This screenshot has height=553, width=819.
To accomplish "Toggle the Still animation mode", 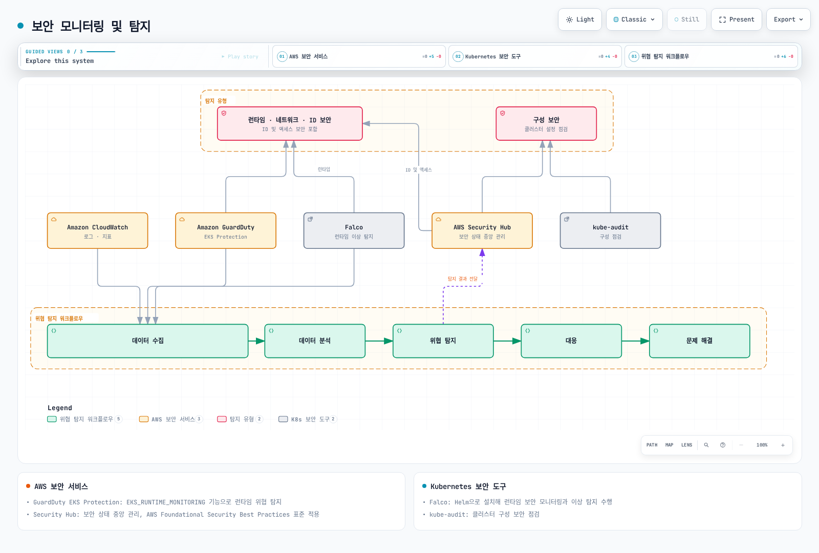I will coord(686,19).
